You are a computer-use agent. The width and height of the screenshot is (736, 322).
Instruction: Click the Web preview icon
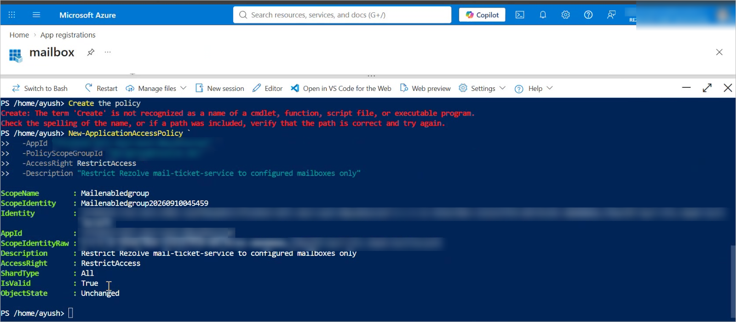[x=404, y=88]
